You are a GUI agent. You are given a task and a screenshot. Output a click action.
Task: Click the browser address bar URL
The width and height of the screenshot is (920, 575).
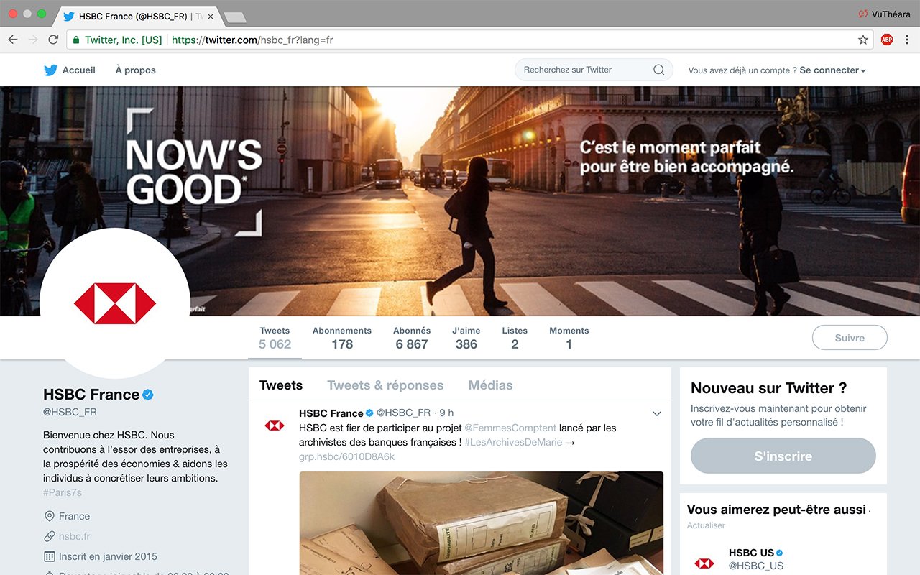(252, 40)
